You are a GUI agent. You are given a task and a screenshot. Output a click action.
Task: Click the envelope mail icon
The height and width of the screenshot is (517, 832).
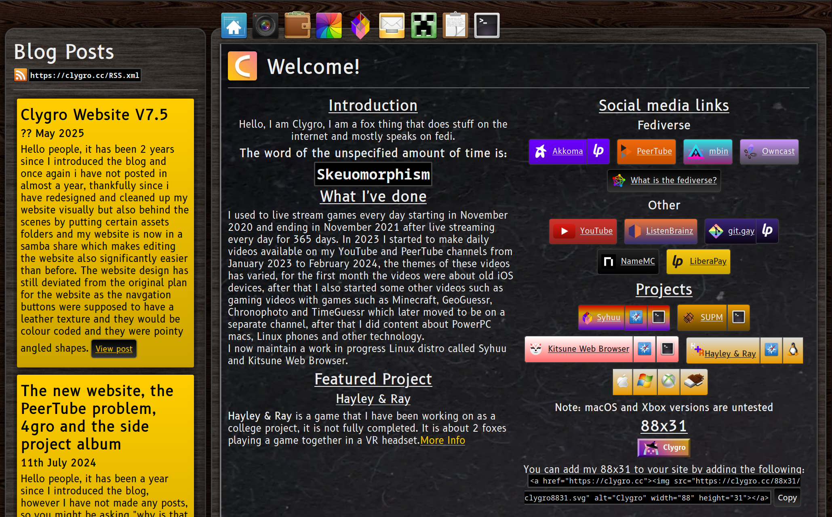click(392, 26)
